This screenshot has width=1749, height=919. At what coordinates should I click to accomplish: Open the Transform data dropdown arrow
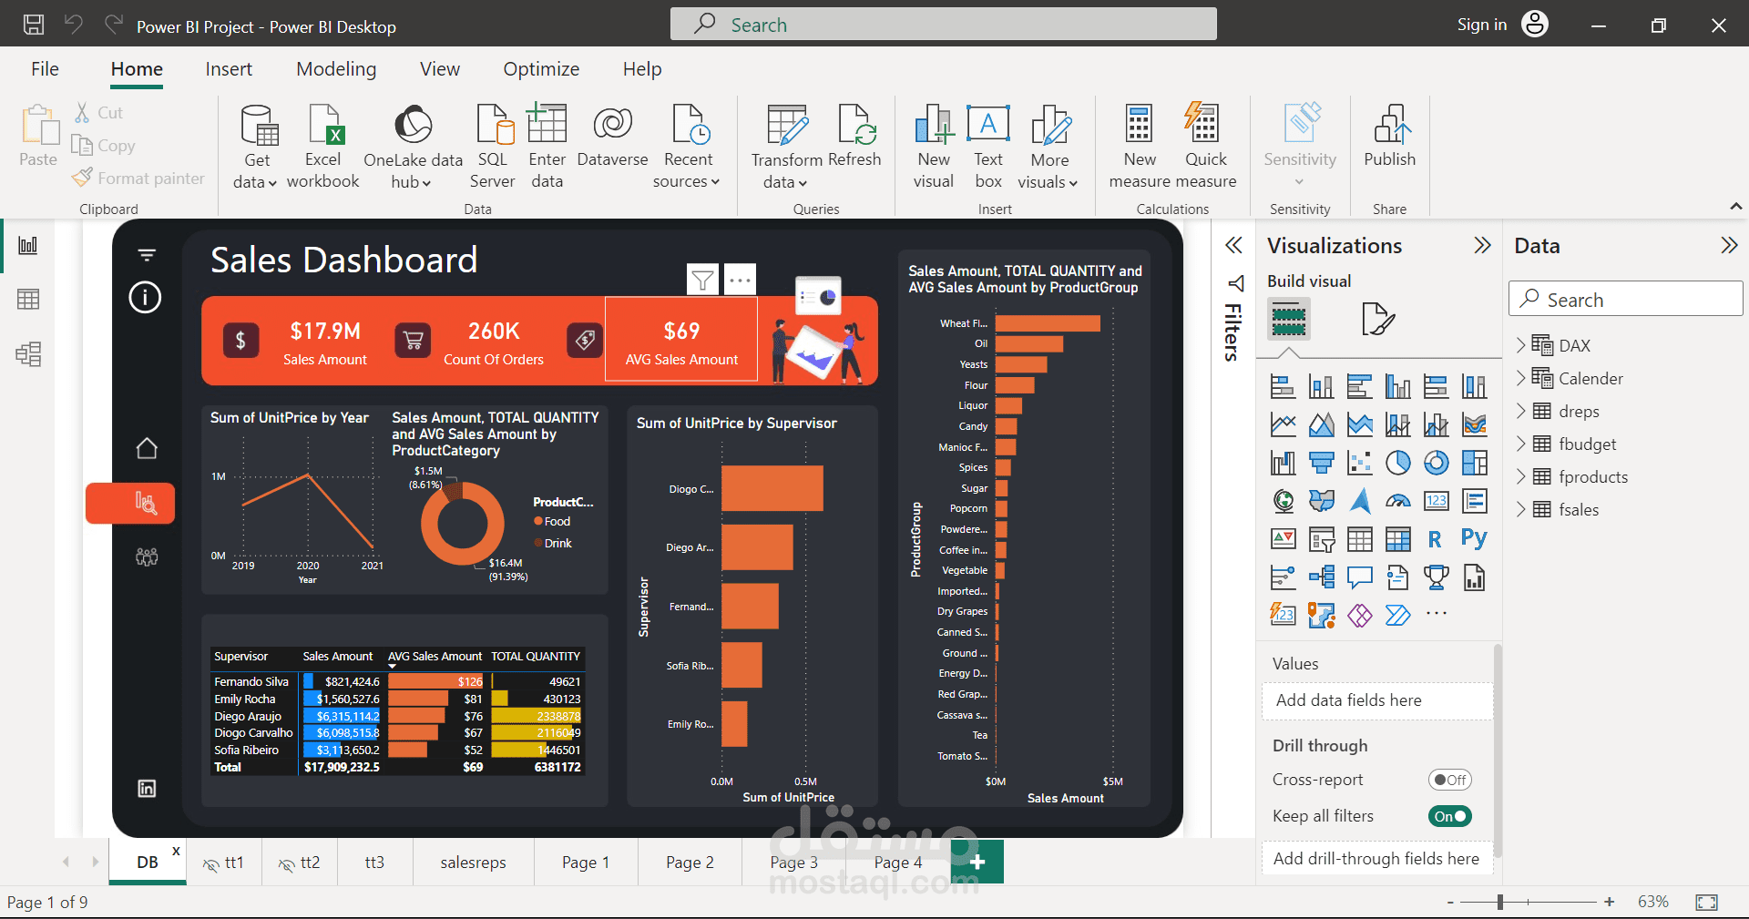[x=803, y=183]
